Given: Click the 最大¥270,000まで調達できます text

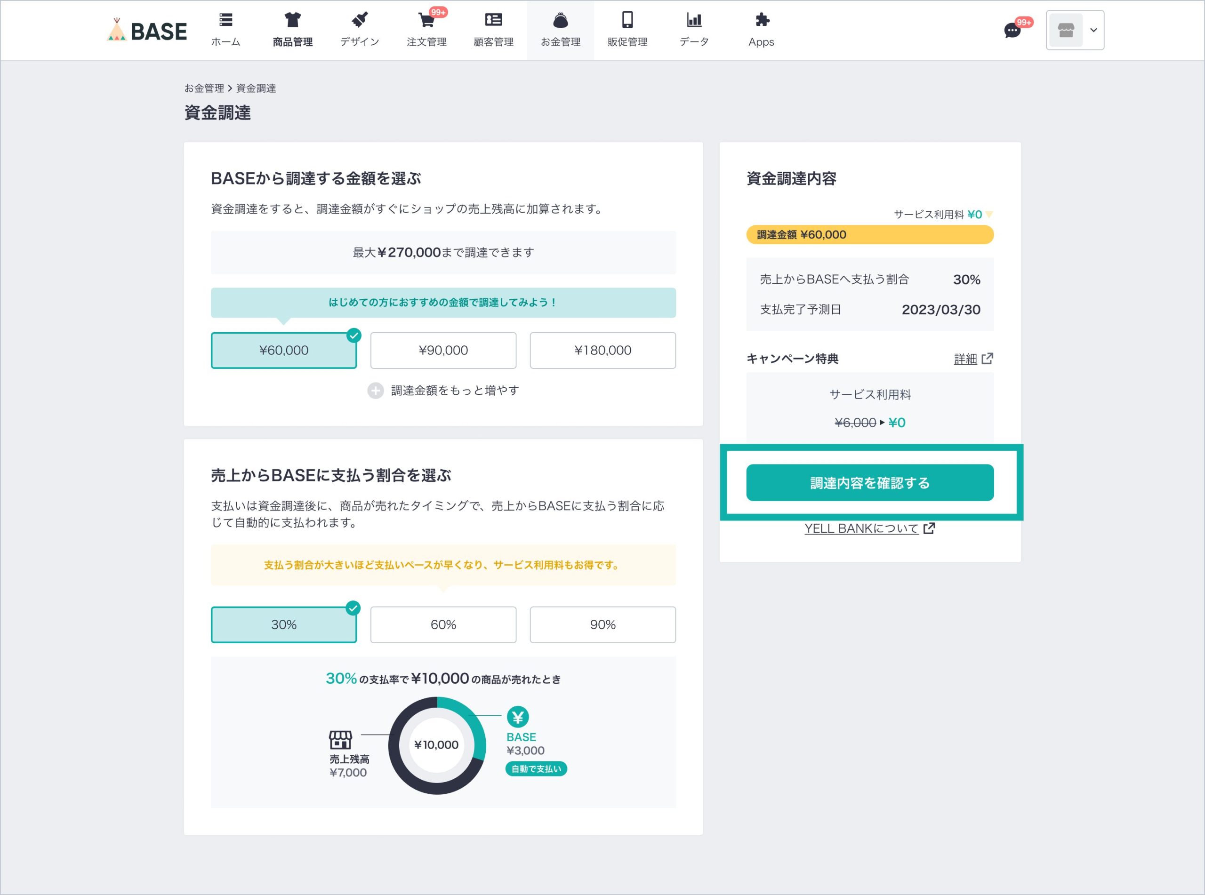Looking at the screenshot, I should coord(443,253).
